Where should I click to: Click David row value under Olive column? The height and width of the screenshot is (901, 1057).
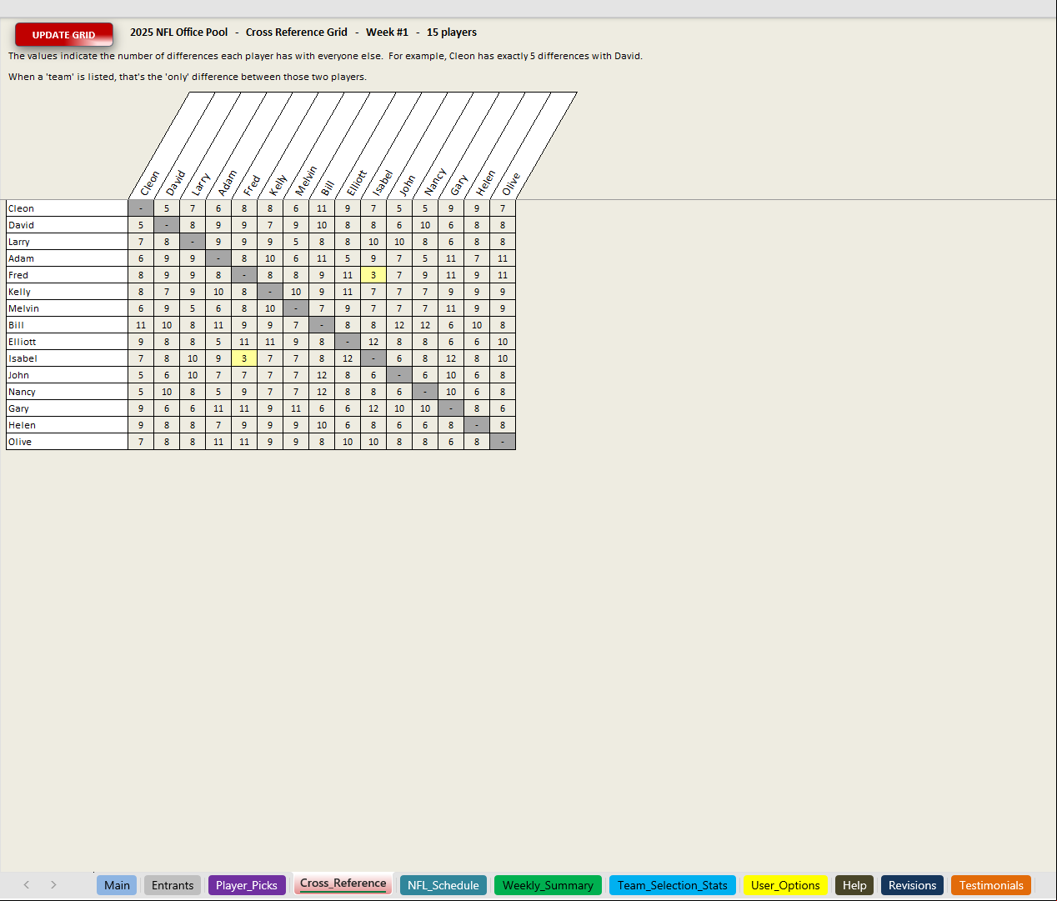(x=503, y=225)
